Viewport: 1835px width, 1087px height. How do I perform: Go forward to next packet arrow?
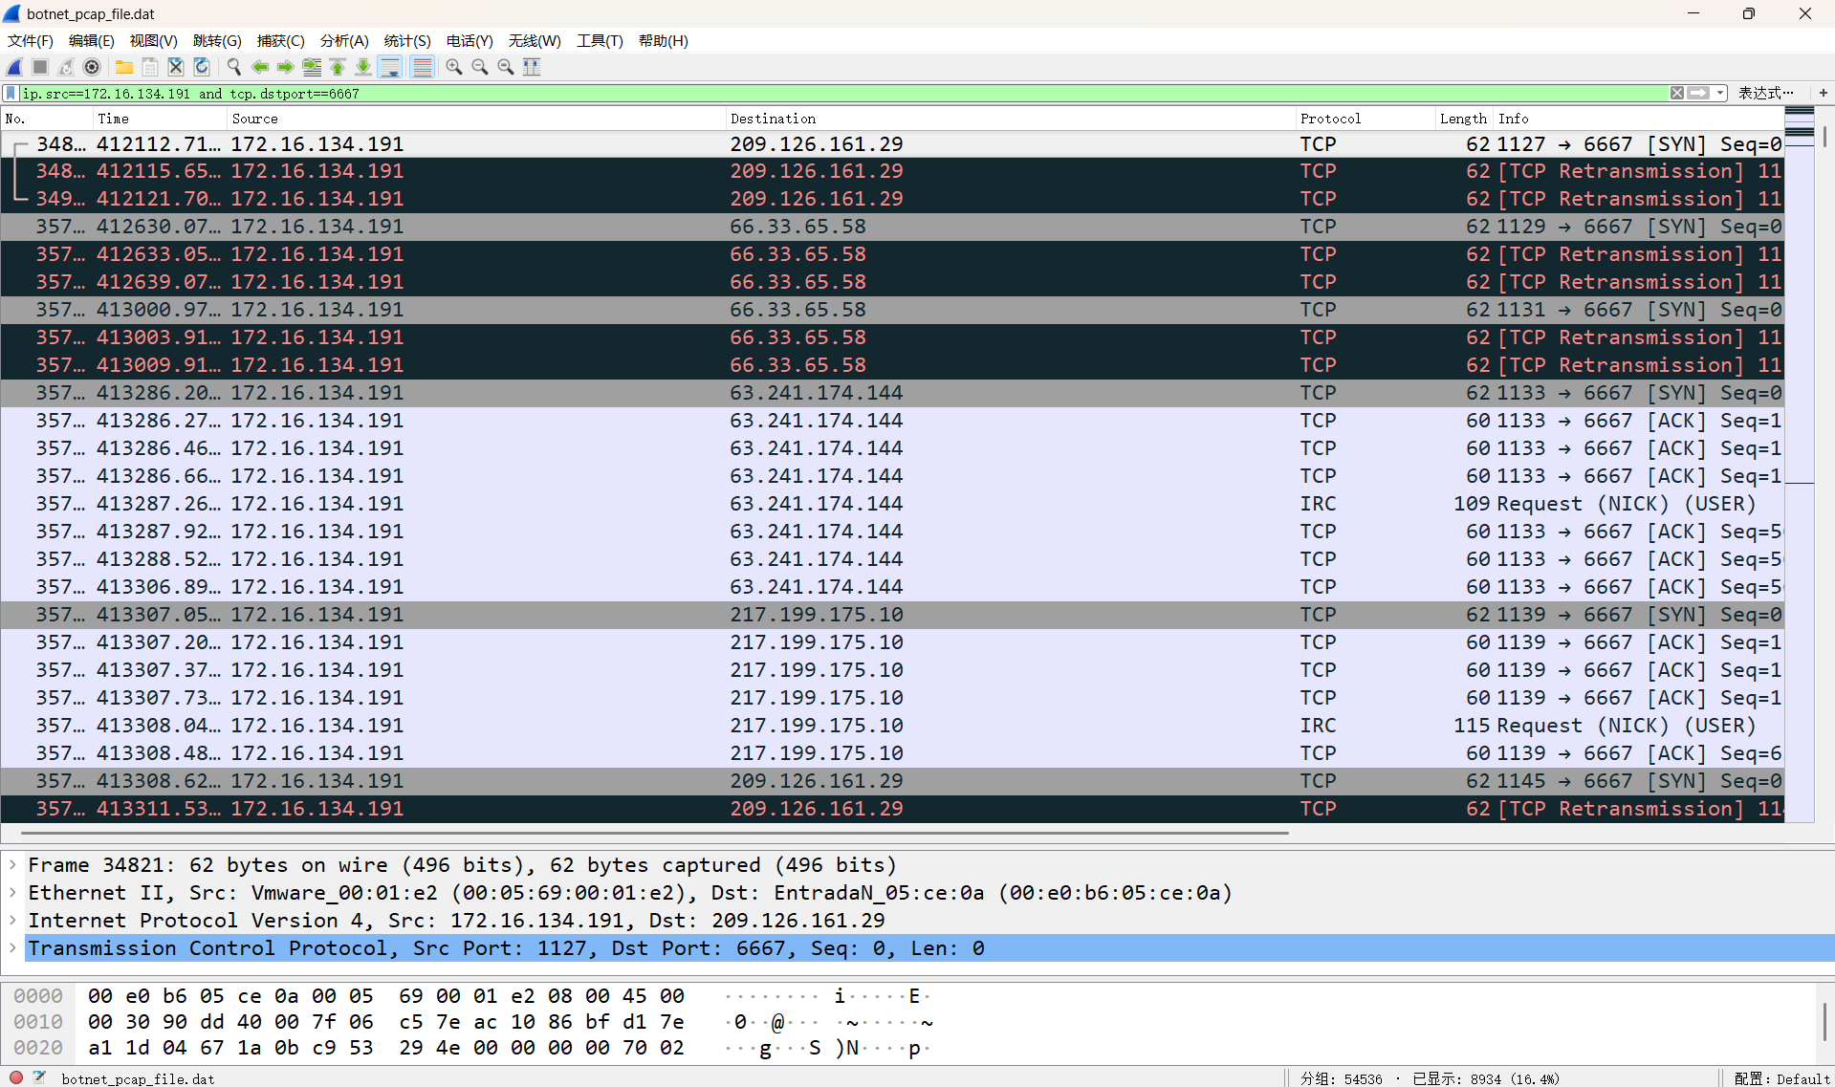[286, 67]
